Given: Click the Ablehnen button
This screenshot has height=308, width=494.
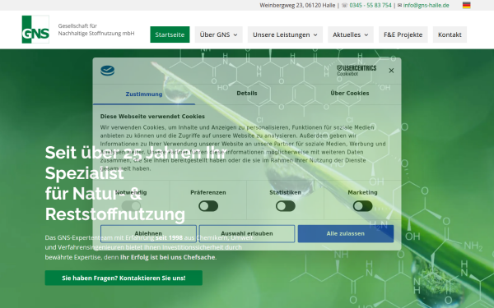Looking at the screenshot, I should coord(148,233).
